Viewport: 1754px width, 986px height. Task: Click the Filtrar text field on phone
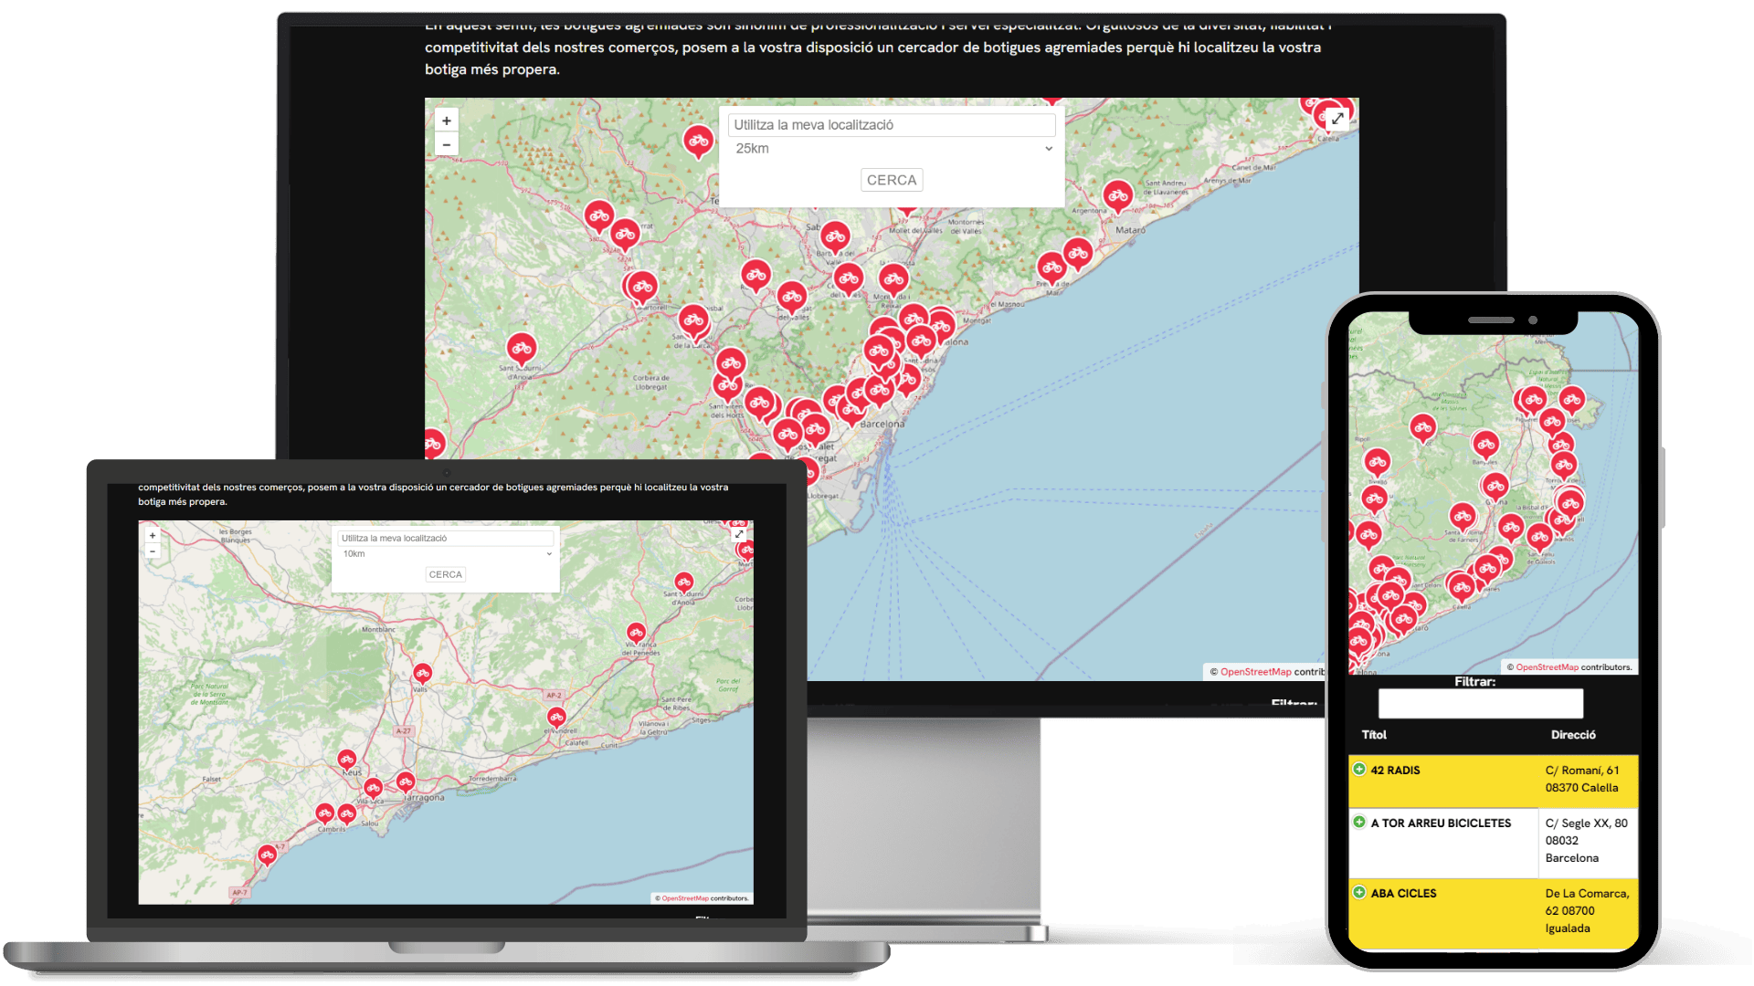[1480, 704]
